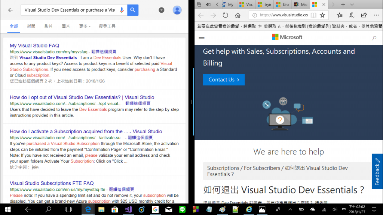
Task: Switch to the 'Mic' Edge tab
Action: (x=301, y=4)
